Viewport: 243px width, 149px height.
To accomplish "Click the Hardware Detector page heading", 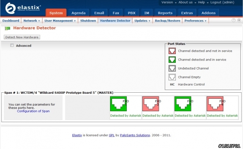I will pyautogui.click(x=35, y=28).
